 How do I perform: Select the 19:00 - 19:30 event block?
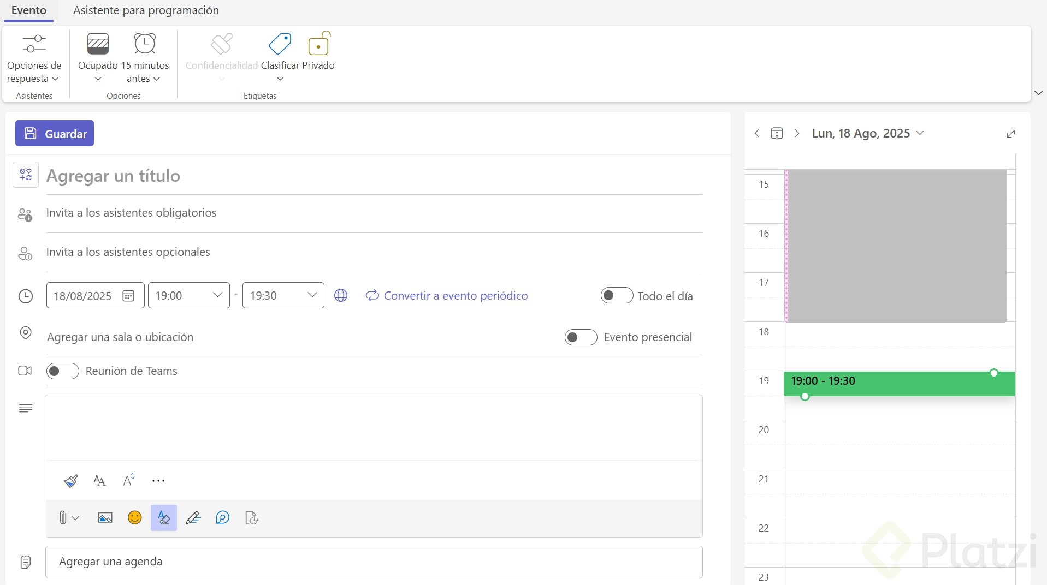(x=899, y=384)
